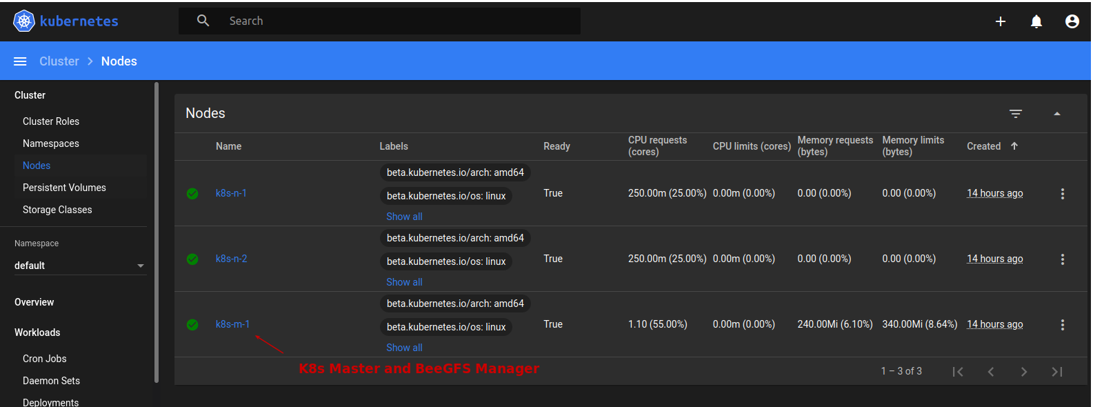This screenshot has height=407, width=1093.
Task: Click Memory limits (bytes) column header
Action: pos(913,146)
